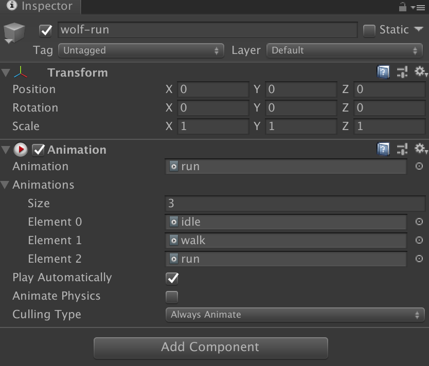Open object picker for Element 0 idle

[419, 222]
